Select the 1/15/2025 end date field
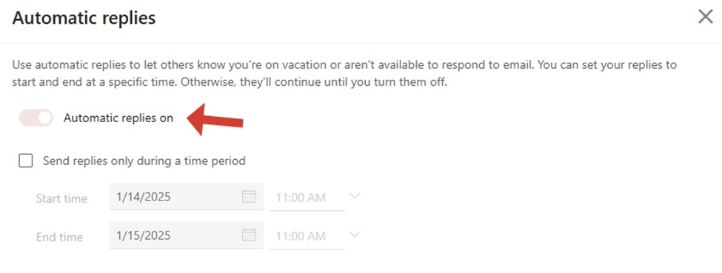 (186, 235)
